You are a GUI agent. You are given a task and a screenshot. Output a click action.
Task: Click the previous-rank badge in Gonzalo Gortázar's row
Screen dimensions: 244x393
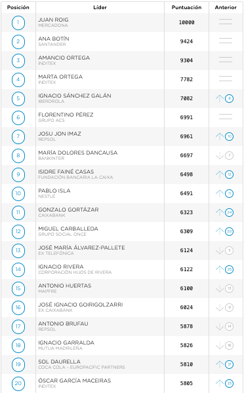coord(229,212)
